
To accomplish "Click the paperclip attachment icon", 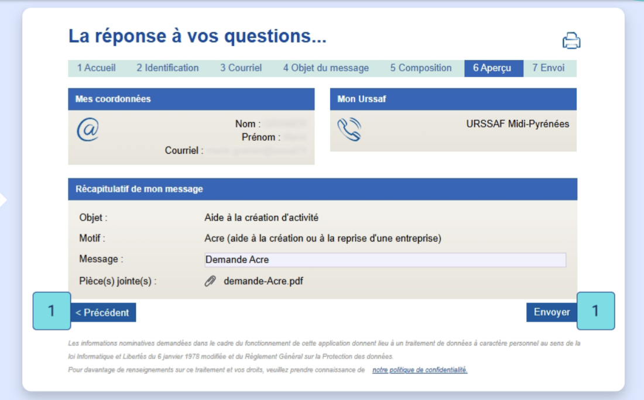I will pyautogui.click(x=210, y=281).
